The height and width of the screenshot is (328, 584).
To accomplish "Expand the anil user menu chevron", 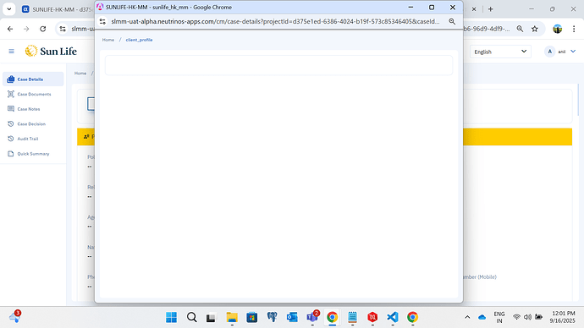I will (x=573, y=52).
